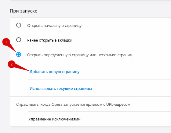Click the red annotation marker numbered 1
Image resolution: width=171 pixels, height=133 pixels.
click(6, 42)
